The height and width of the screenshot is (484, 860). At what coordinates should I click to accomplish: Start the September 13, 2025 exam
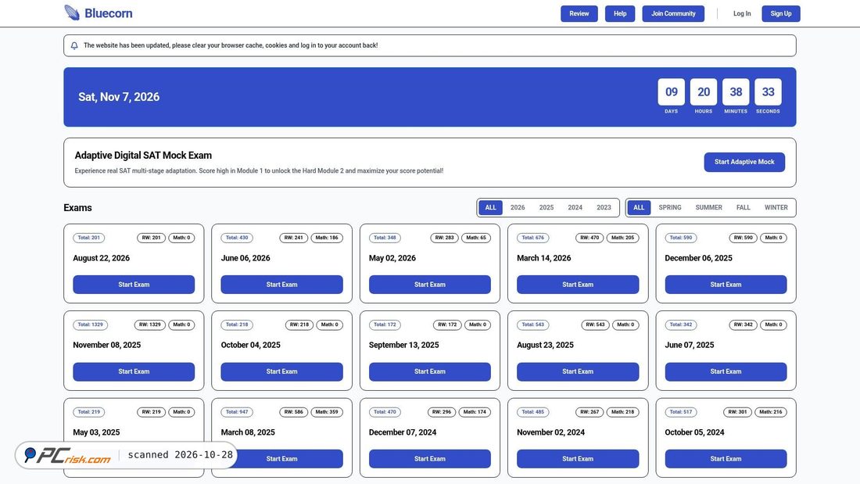tap(430, 371)
